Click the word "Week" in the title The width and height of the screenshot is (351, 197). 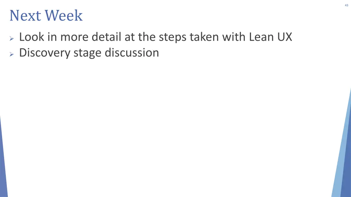click(63, 16)
